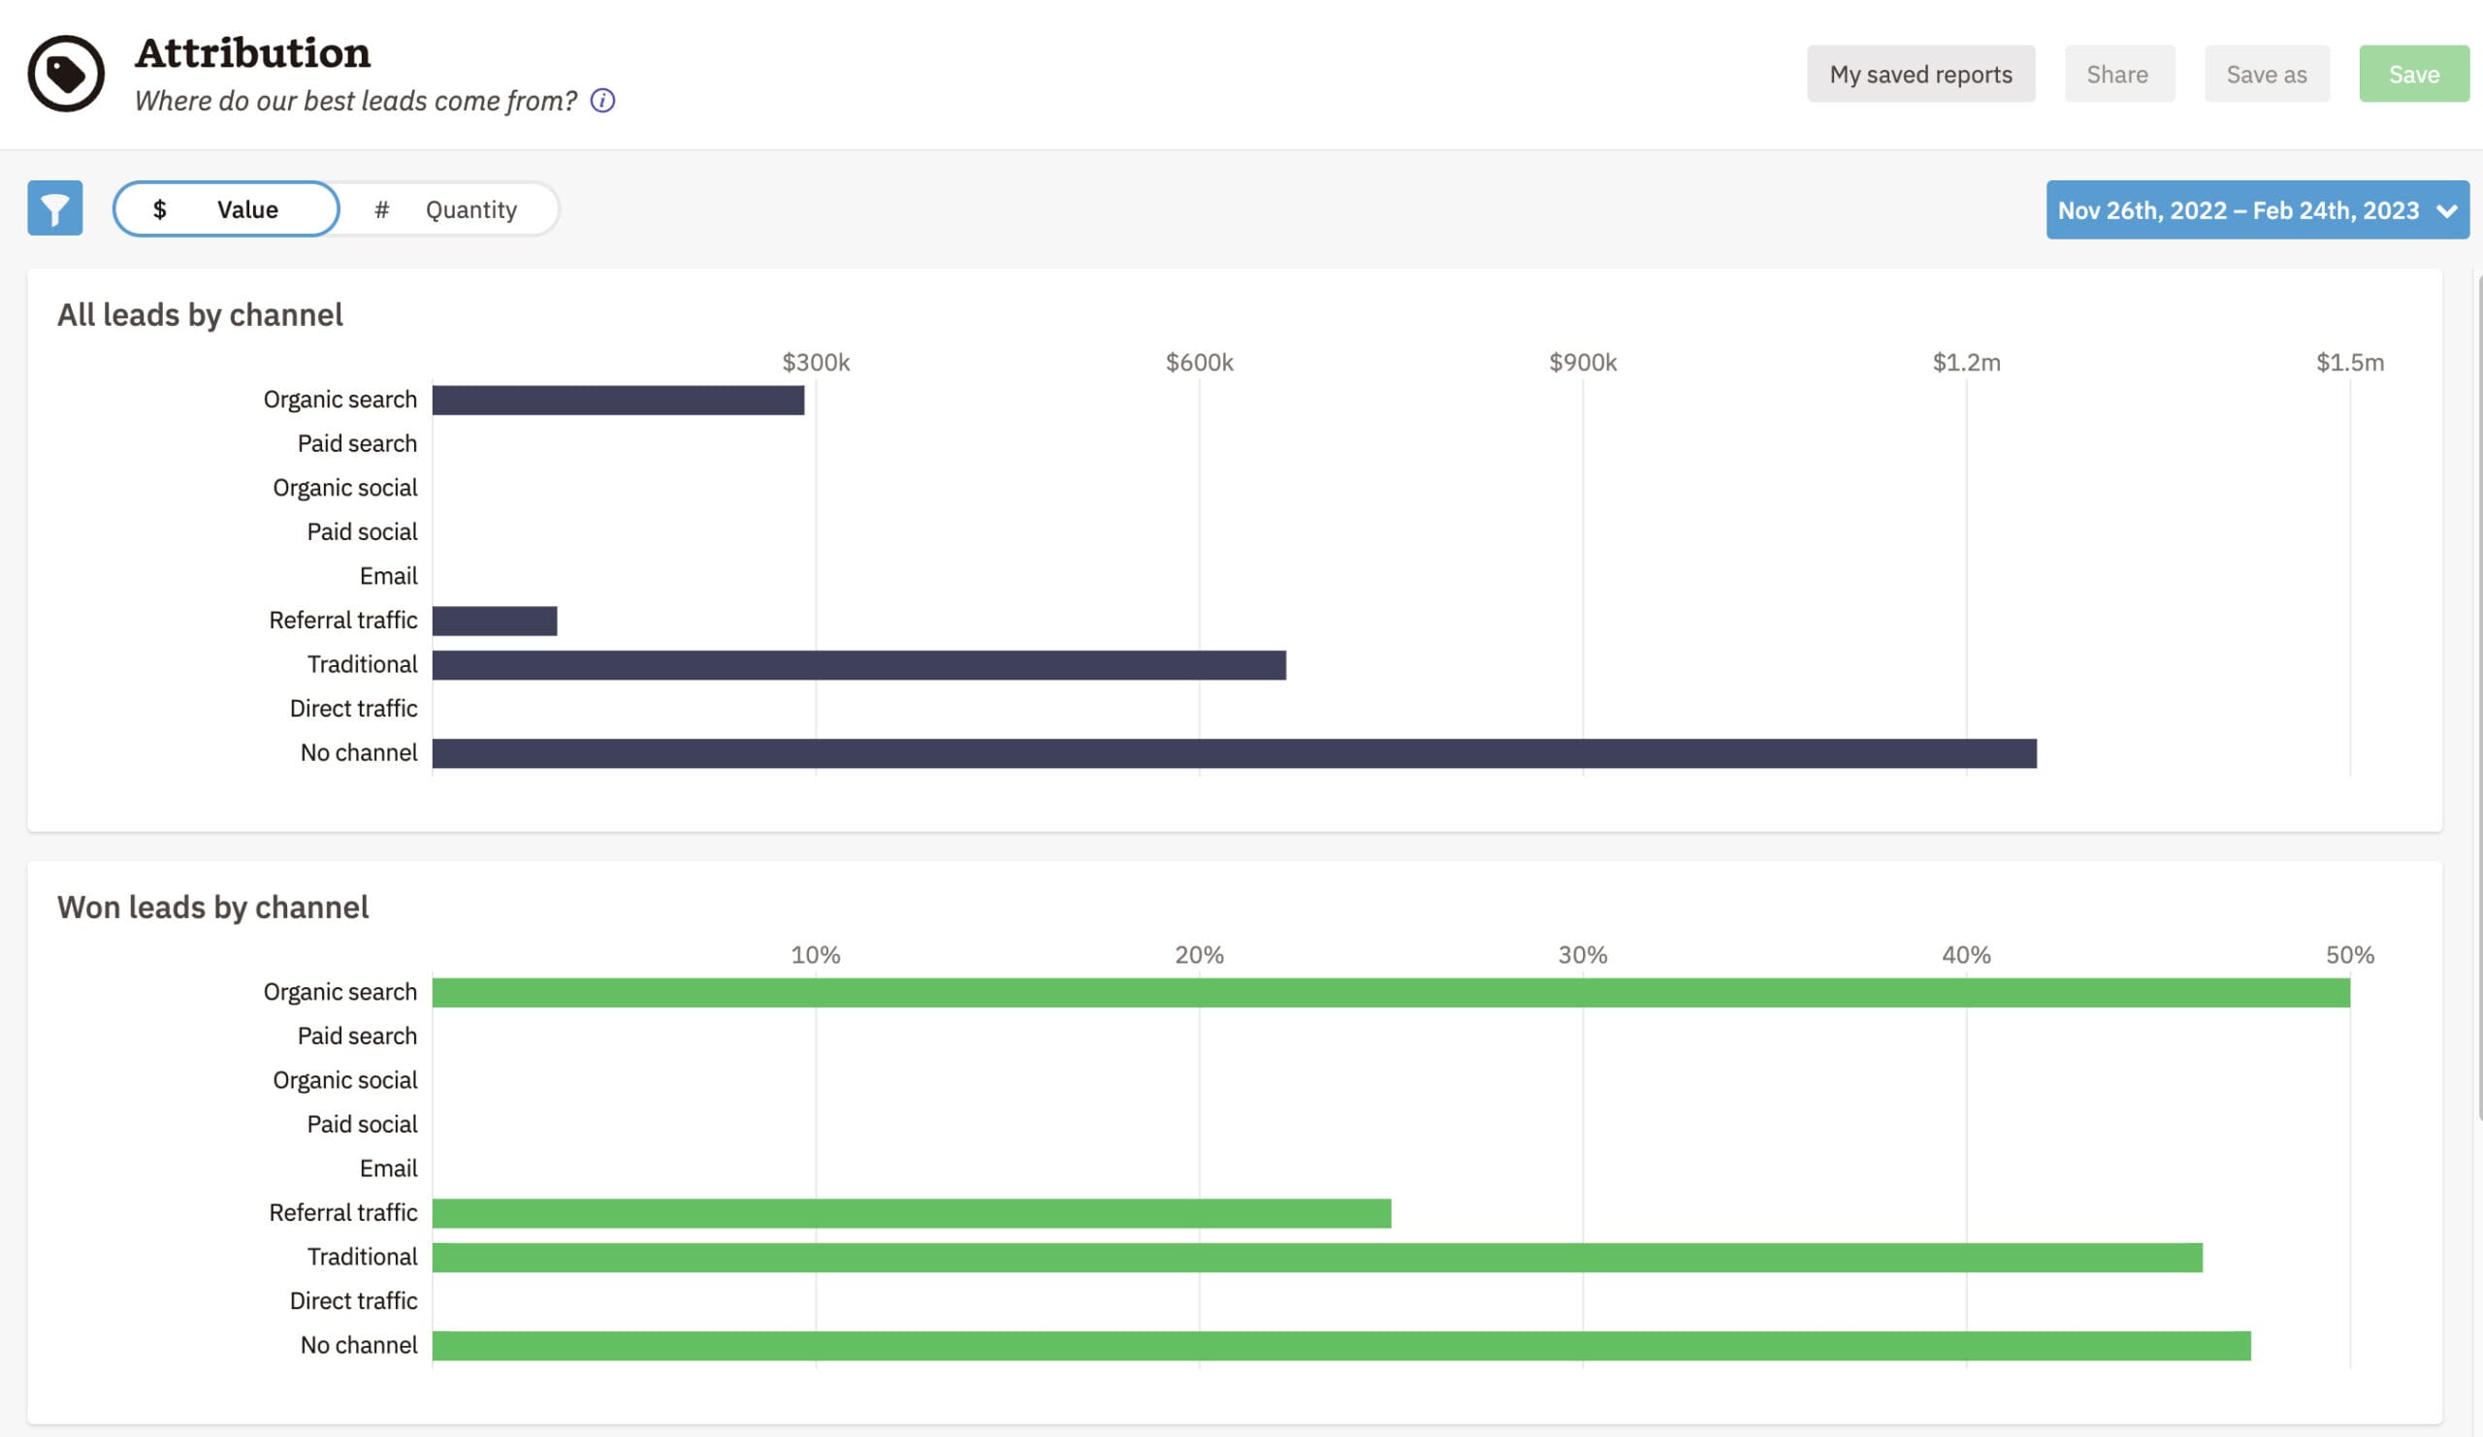Click the My saved reports icon button
The width and height of the screenshot is (2483, 1437).
click(x=1920, y=72)
